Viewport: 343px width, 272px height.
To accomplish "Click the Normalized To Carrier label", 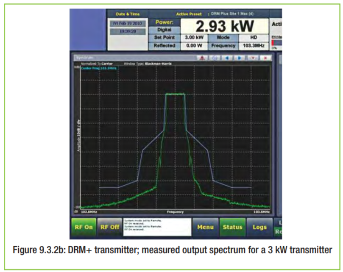I will pos(97,64).
